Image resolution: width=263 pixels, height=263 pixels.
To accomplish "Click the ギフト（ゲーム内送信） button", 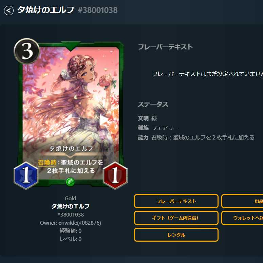I will tap(176, 218).
